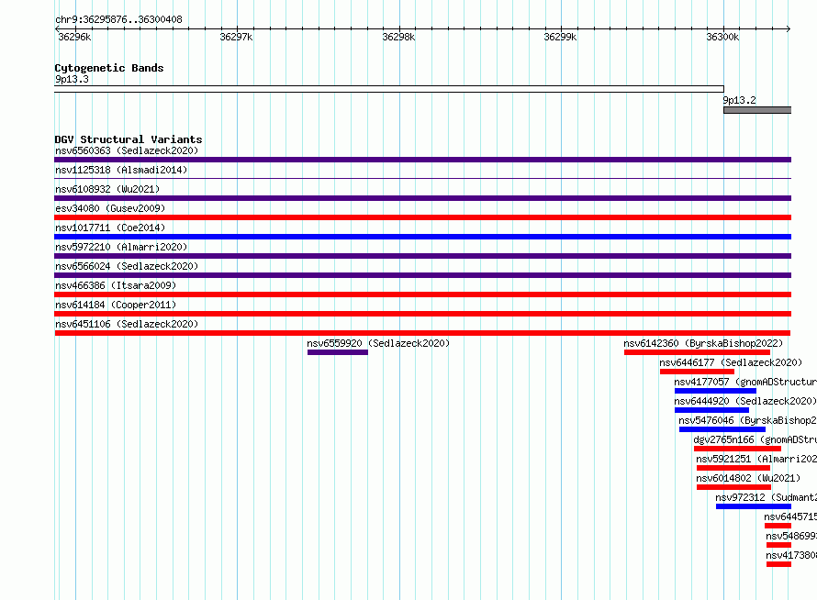This screenshot has width=817, height=600.
Task: Click the blue bar under nsv1017711
Action: pyautogui.click(x=422, y=237)
